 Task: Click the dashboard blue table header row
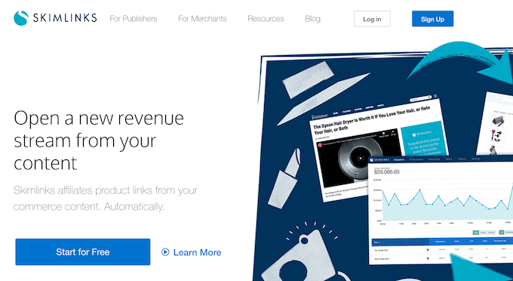point(442,242)
